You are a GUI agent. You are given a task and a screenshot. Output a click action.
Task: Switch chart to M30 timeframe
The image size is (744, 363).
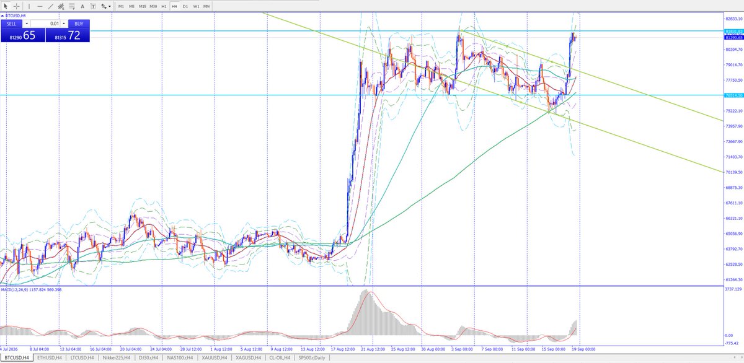point(153,6)
